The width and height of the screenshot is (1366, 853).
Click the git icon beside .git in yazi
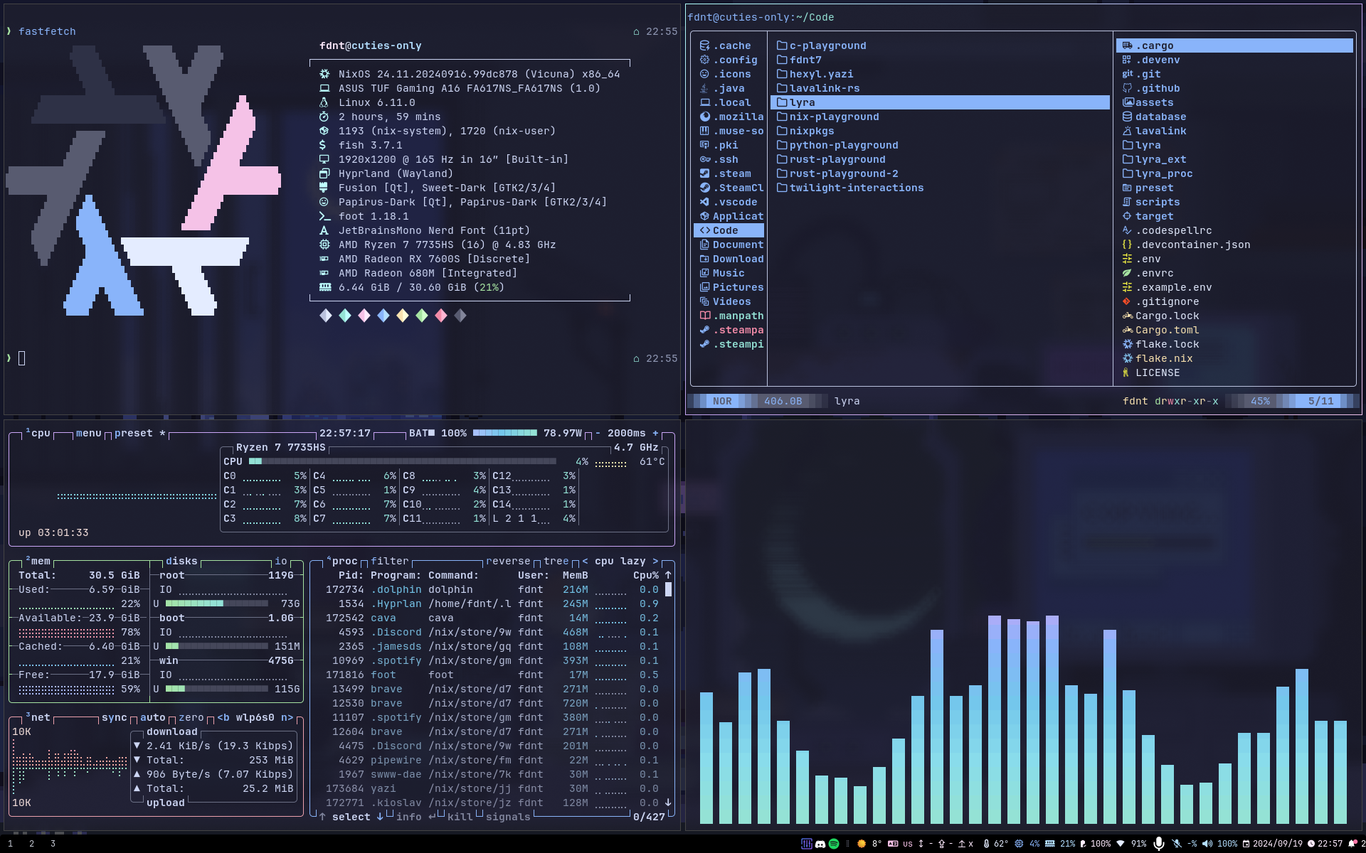[x=1127, y=74]
